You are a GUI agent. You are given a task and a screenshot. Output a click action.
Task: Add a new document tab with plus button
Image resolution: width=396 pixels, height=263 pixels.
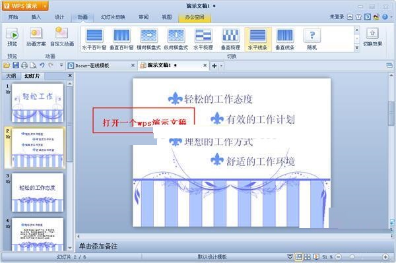(214, 66)
